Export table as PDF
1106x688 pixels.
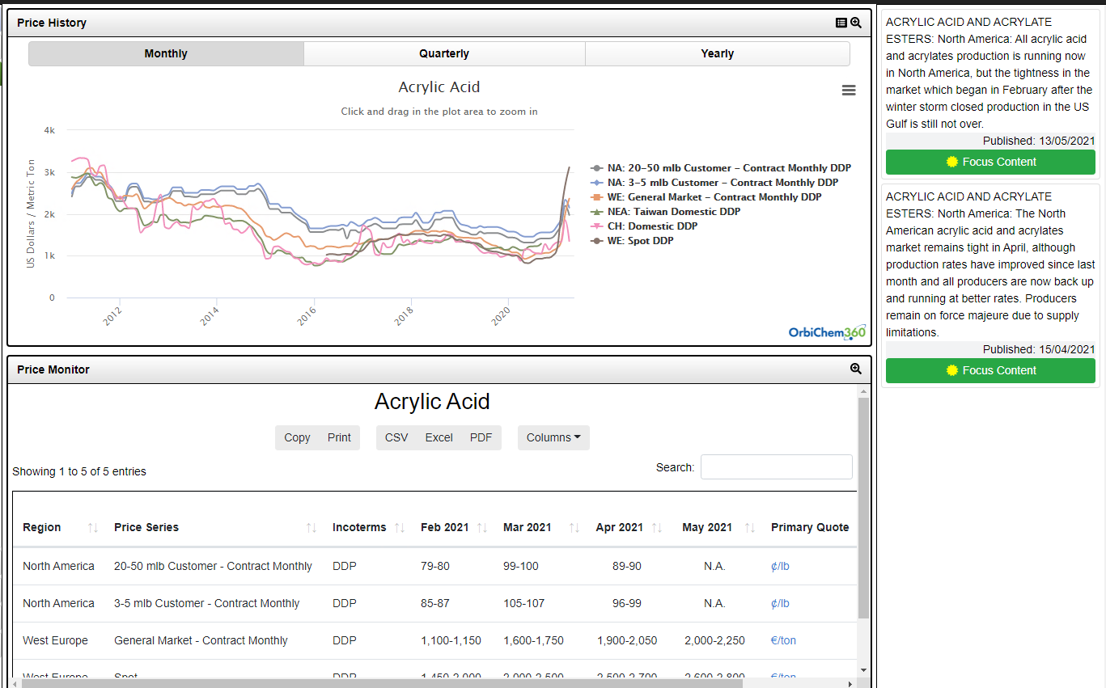point(481,437)
